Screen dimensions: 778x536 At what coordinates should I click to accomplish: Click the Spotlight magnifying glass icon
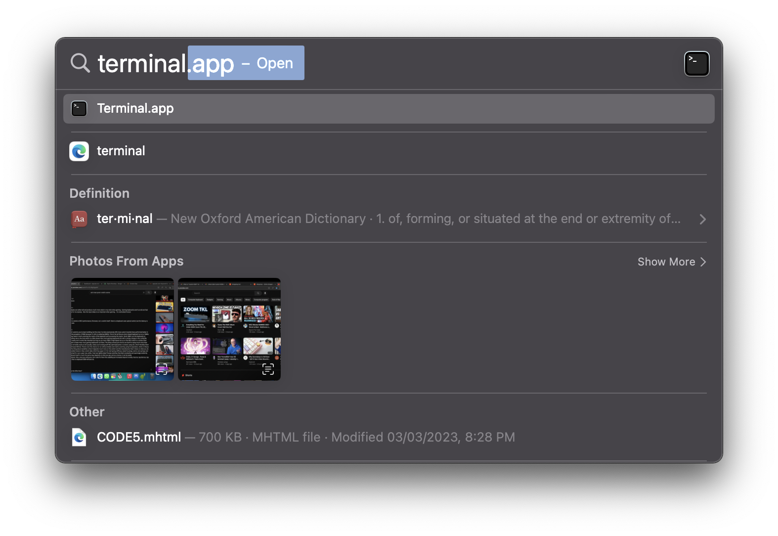(x=80, y=63)
